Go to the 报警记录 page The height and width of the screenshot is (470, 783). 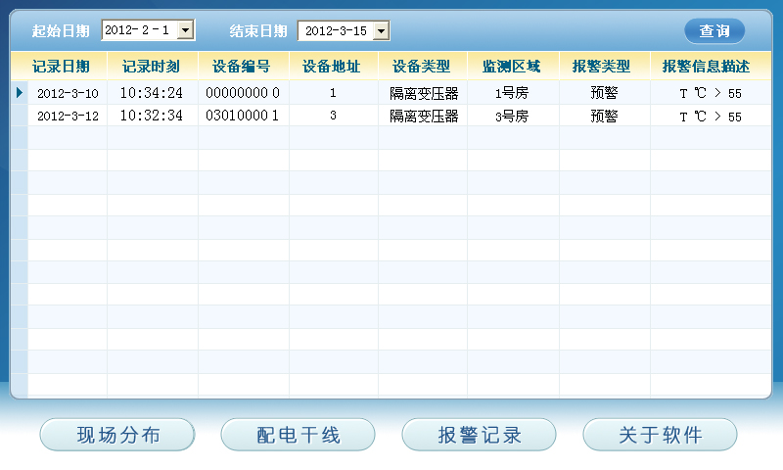point(480,435)
